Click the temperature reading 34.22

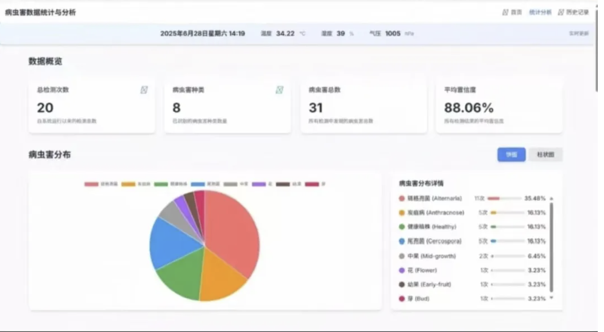pos(285,33)
